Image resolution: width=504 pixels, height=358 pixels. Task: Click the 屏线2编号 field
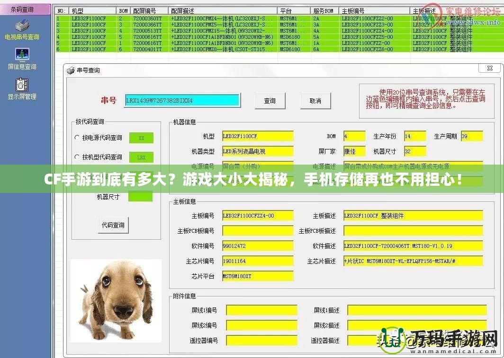(261, 325)
